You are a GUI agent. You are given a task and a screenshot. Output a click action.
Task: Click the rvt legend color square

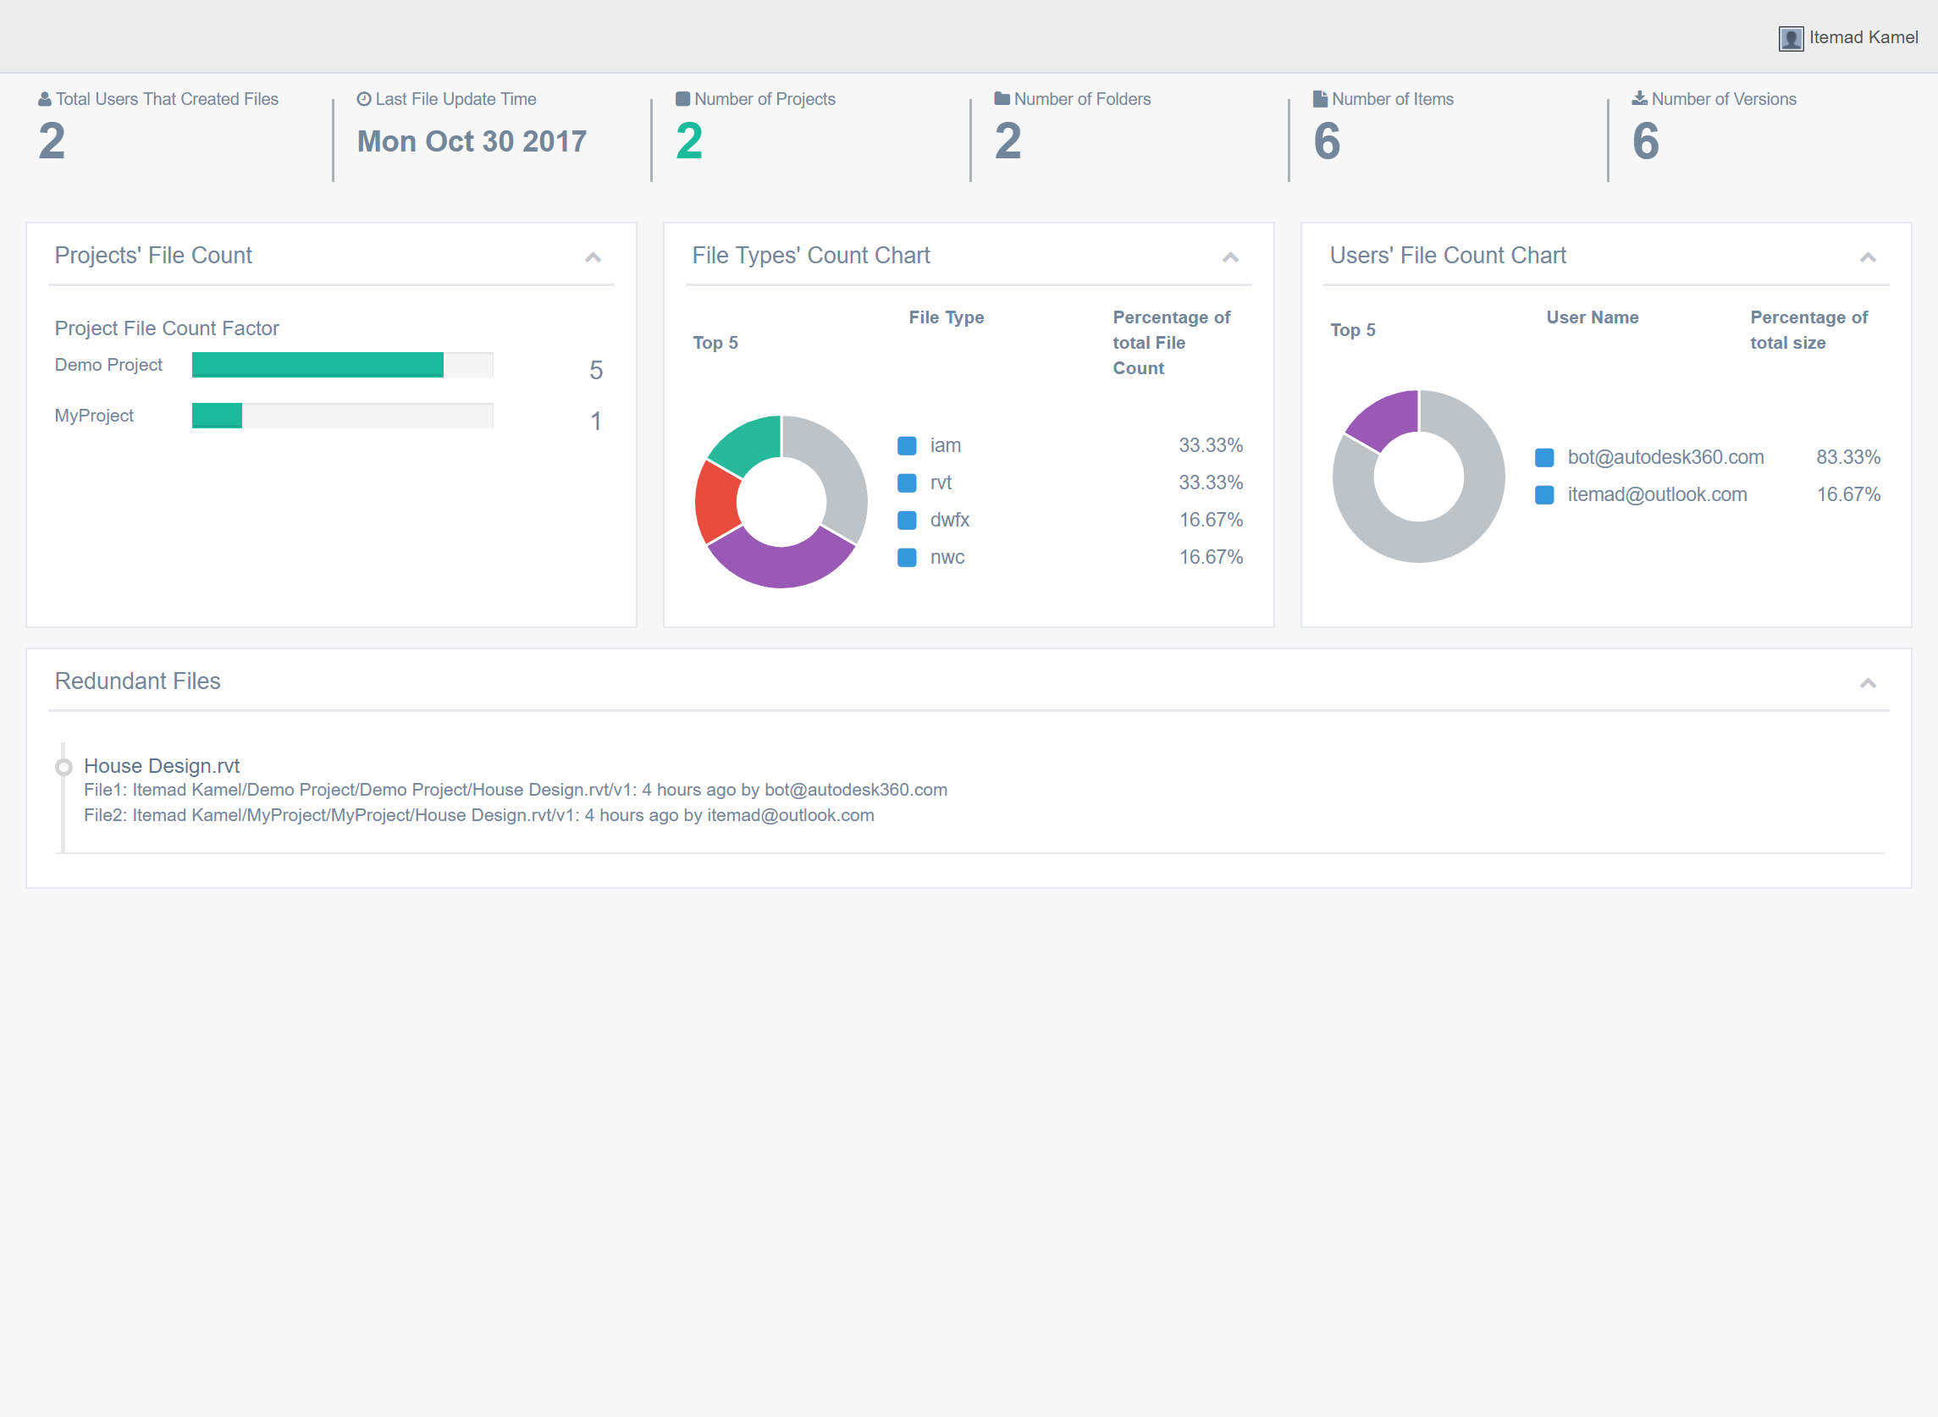[x=907, y=482]
